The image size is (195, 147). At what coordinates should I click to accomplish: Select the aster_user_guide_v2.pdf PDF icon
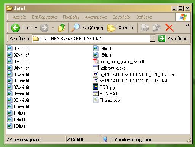pos(96,62)
